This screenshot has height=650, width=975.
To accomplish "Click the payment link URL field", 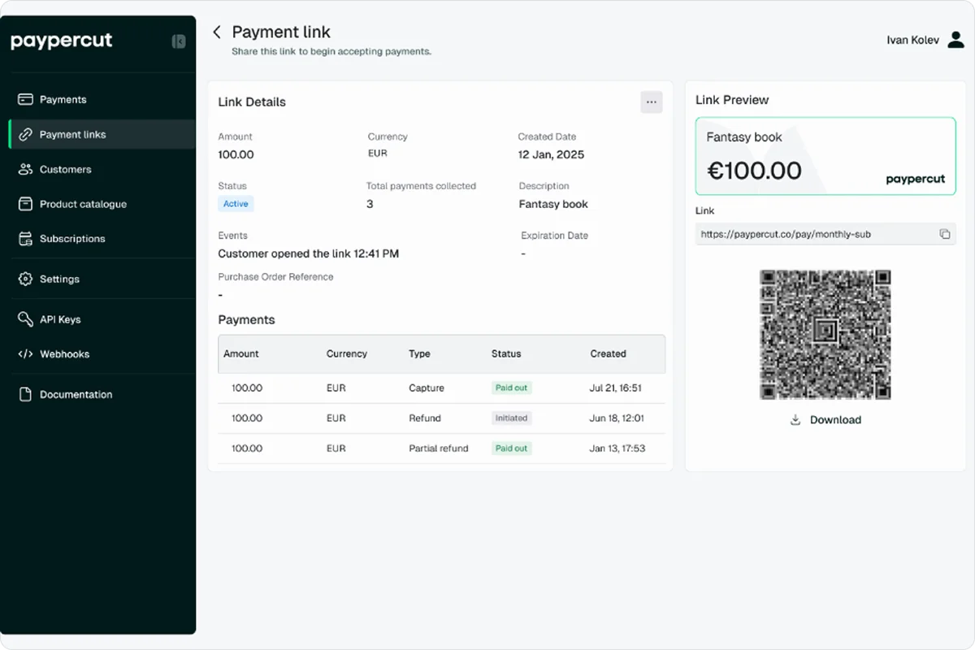I will pos(825,234).
